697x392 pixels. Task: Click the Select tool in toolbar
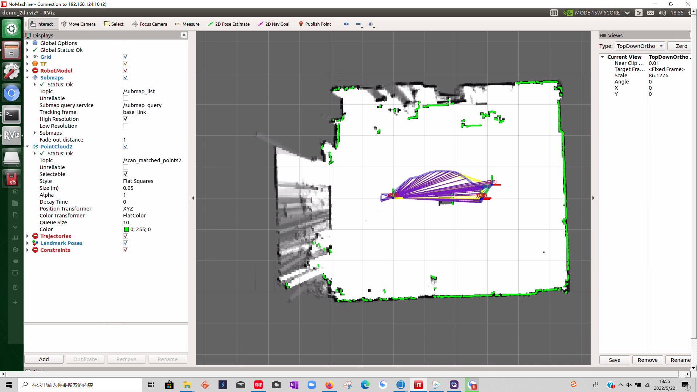coord(114,24)
